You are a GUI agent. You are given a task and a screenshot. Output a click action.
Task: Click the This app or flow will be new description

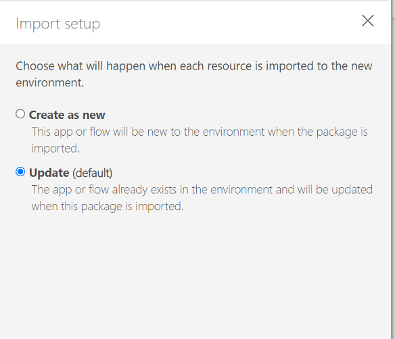coord(200,140)
